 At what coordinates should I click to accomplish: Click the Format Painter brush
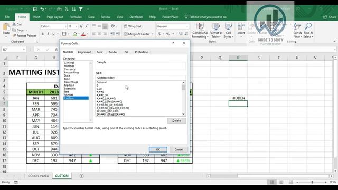click(x=14, y=36)
